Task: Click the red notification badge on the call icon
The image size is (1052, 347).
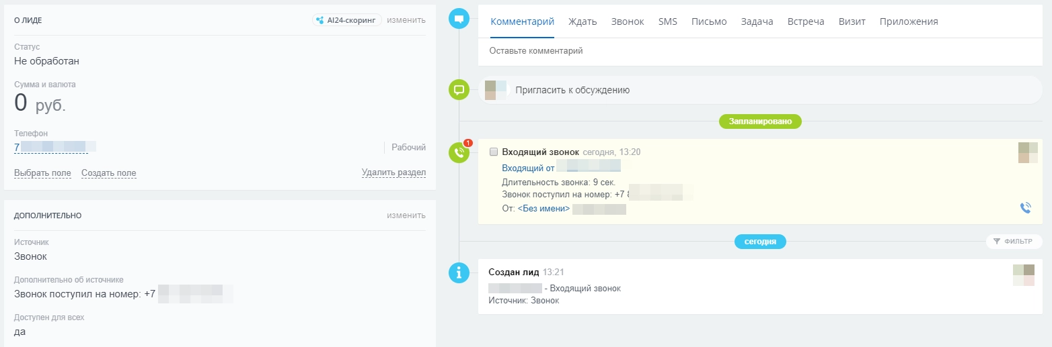Action: (x=468, y=143)
